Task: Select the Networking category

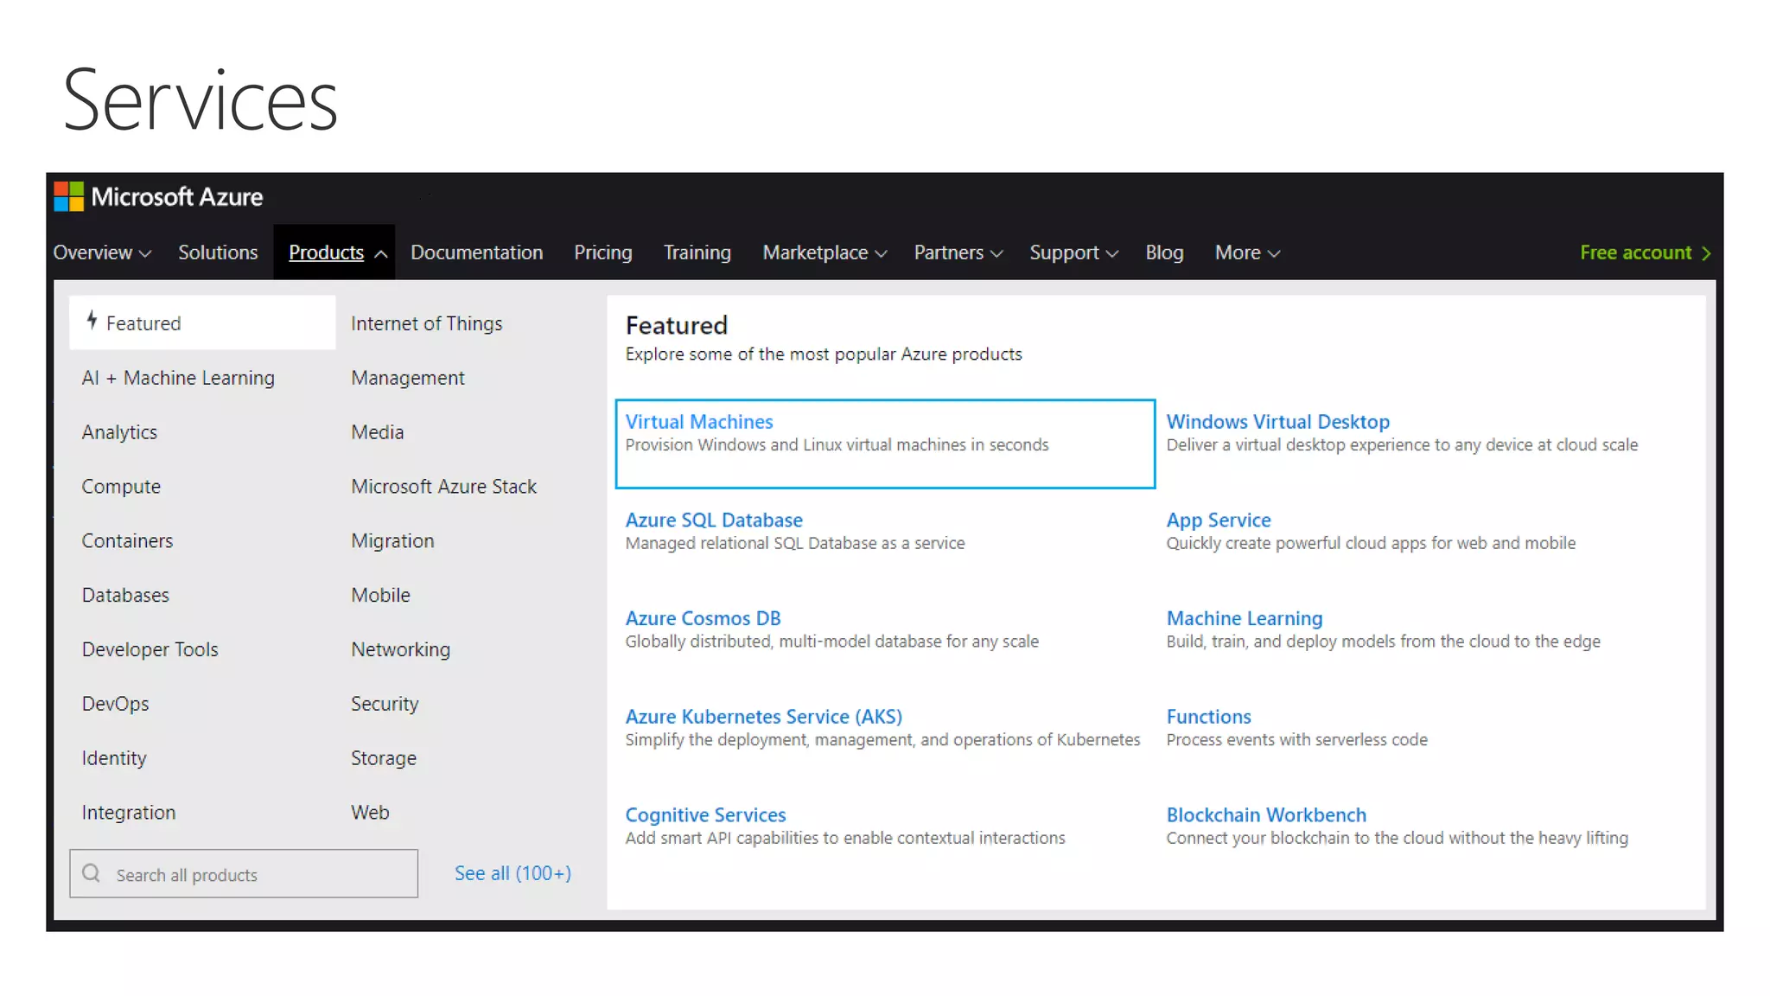Action: [400, 649]
